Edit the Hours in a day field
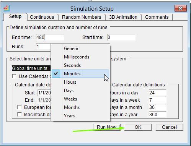The height and width of the screenshot is (146, 191). pos(158,93)
